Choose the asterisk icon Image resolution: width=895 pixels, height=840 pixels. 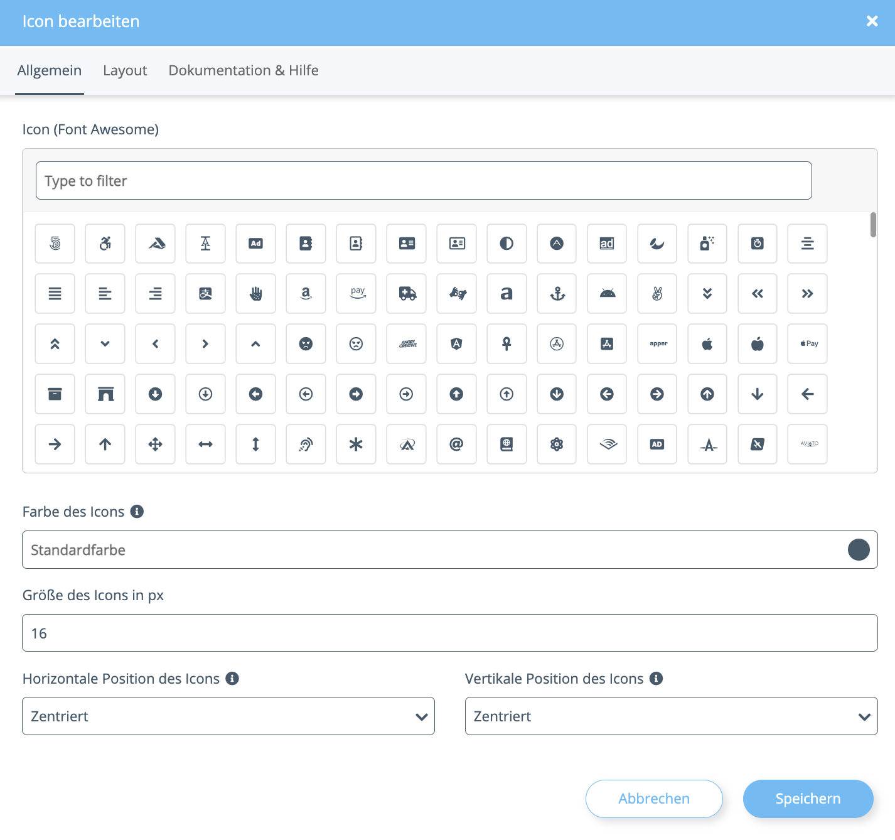356,444
